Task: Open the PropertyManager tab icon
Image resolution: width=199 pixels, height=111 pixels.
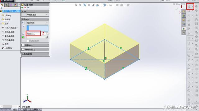Action: (7, 5)
